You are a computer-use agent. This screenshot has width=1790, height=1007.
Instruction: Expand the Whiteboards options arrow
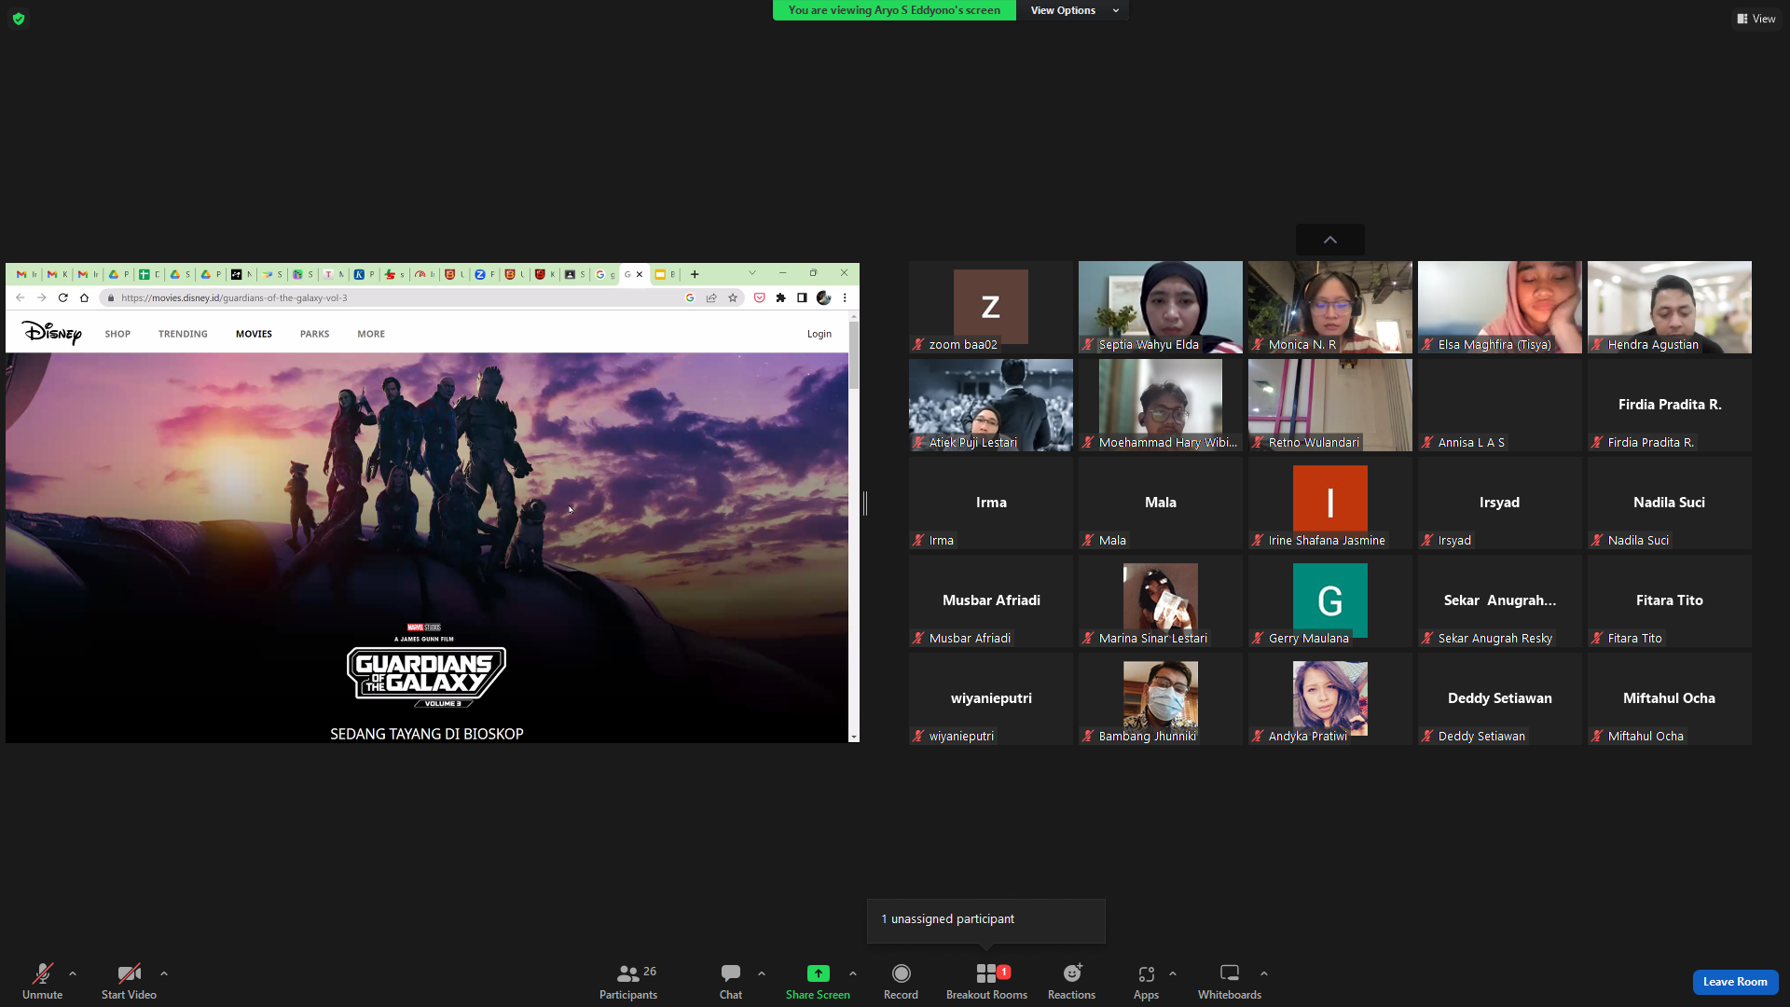tap(1264, 973)
